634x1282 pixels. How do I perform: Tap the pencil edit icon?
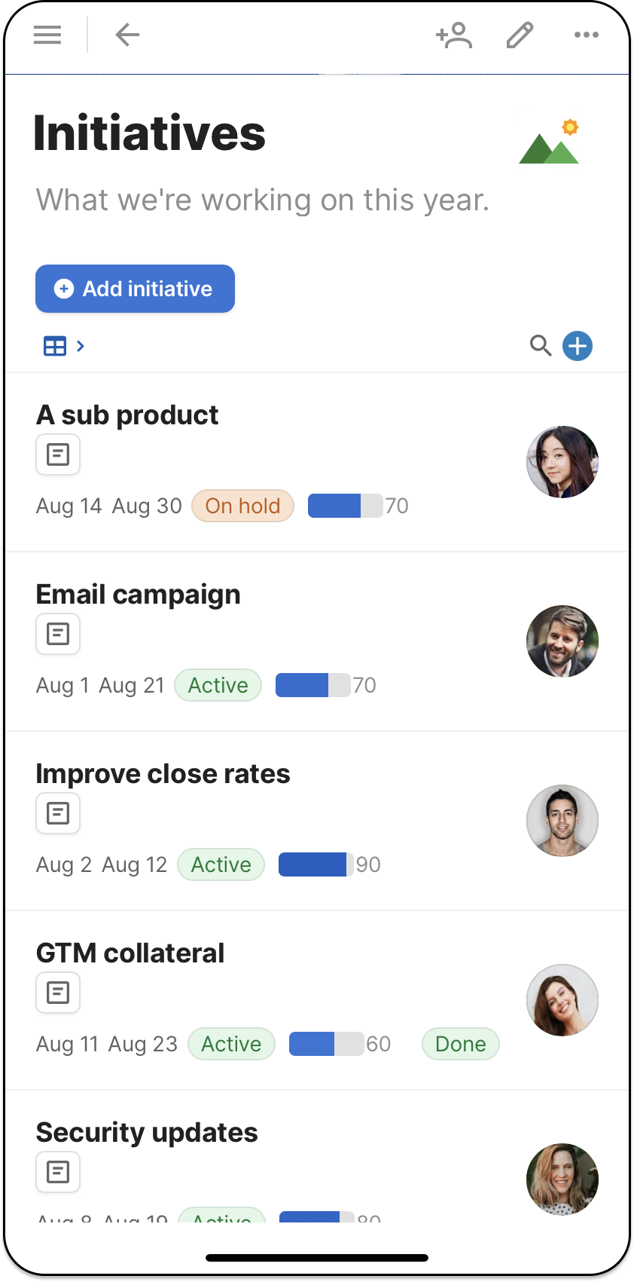coord(520,35)
